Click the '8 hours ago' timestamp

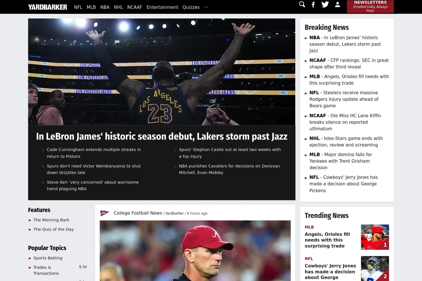[x=197, y=213]
